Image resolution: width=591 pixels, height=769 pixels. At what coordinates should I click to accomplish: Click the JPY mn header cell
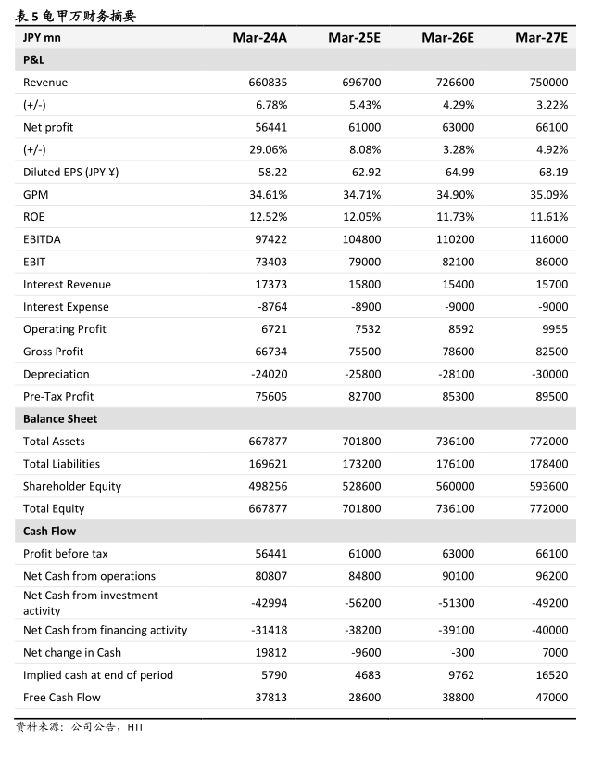coord(42,38)
